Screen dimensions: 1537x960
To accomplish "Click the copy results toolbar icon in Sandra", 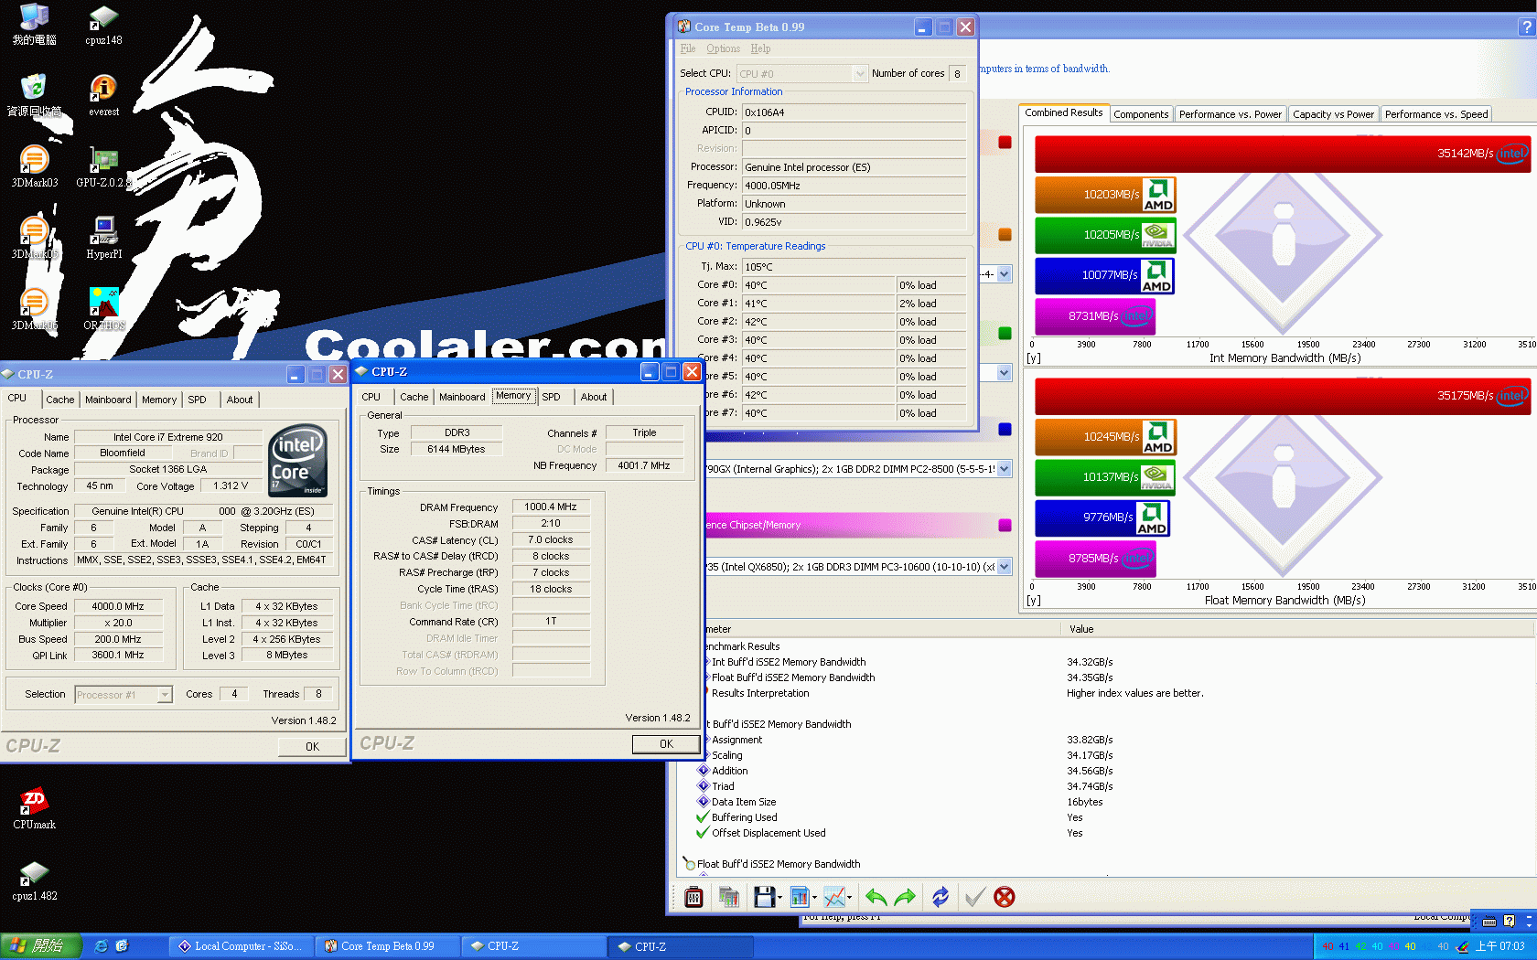I will click(x=728, y=897).
